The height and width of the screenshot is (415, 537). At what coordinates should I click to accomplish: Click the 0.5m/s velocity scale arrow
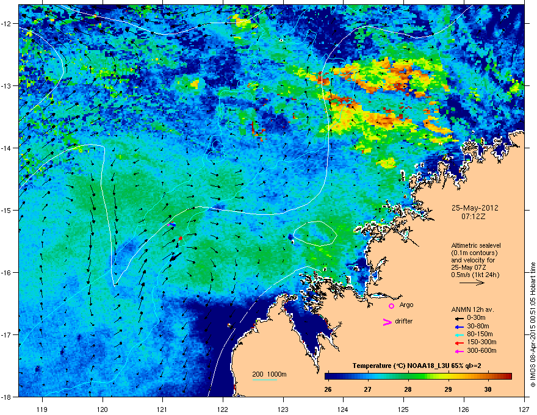472,283
